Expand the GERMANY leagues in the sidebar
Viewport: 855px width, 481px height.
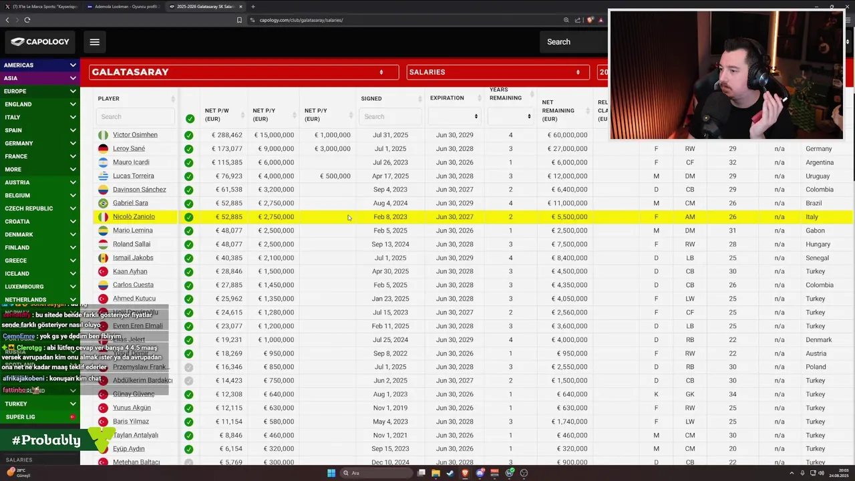39,144
